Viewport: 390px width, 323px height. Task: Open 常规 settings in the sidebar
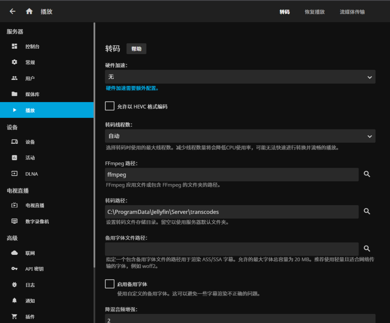click(x=47, y=62)
